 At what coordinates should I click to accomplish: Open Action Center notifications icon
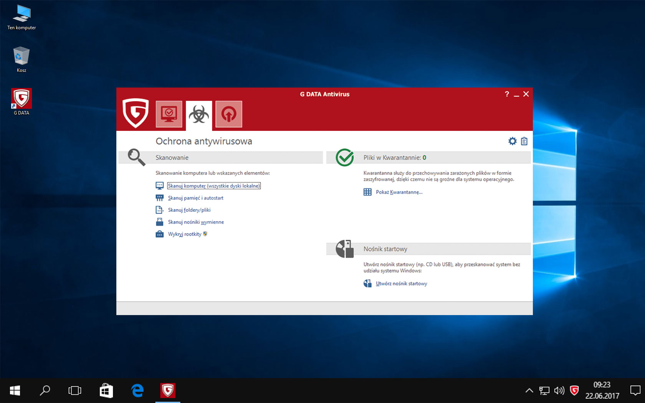click(635, 391)
